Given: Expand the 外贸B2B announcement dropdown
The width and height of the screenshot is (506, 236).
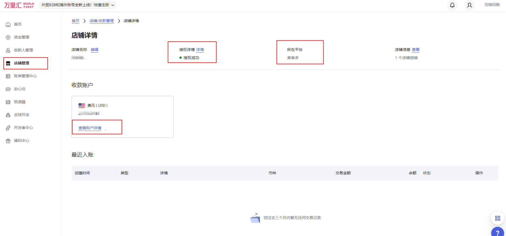Looking at the screenshot, I should tap(113, 5).
